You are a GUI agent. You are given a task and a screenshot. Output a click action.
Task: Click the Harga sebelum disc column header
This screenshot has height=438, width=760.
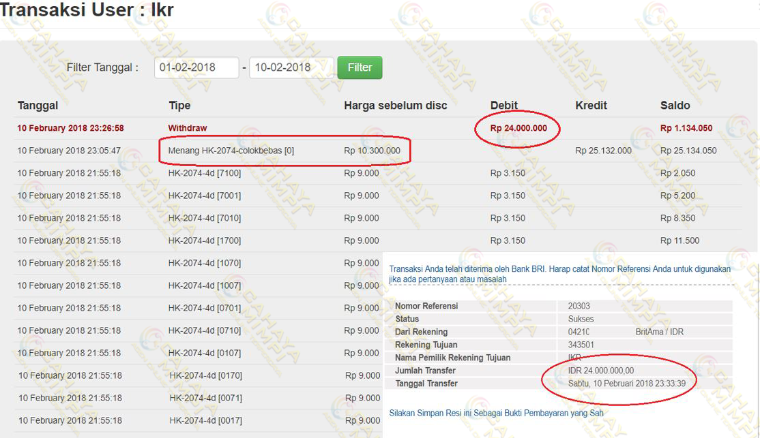click(395, 106)
